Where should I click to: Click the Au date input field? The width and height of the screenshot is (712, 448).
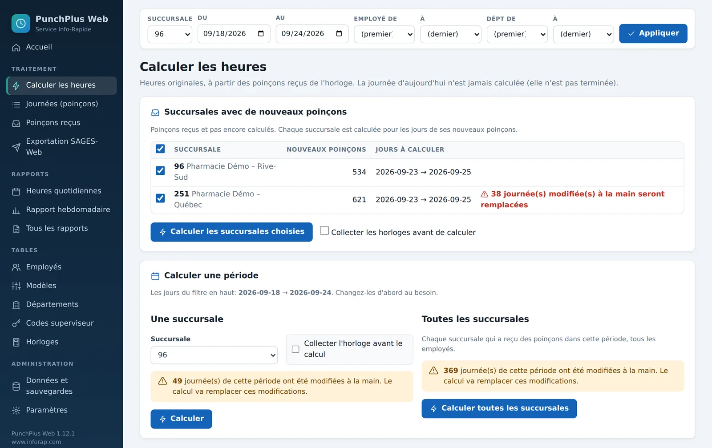click(312, 34)
